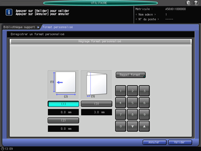The image size is (201, 151).
Task: Click the Matricule label
Action: [144, 9]
